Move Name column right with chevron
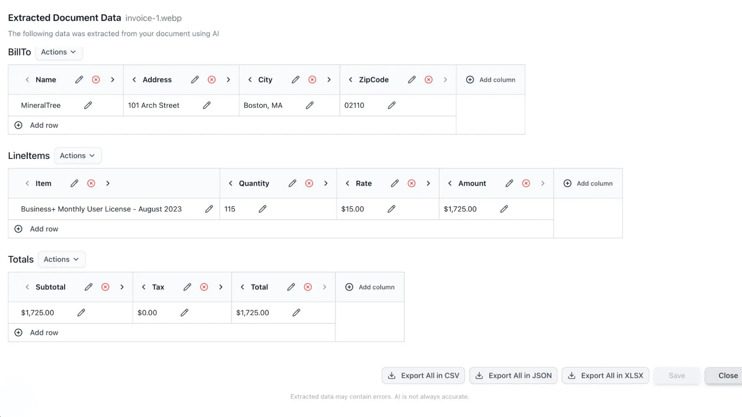 pos(112,80)
